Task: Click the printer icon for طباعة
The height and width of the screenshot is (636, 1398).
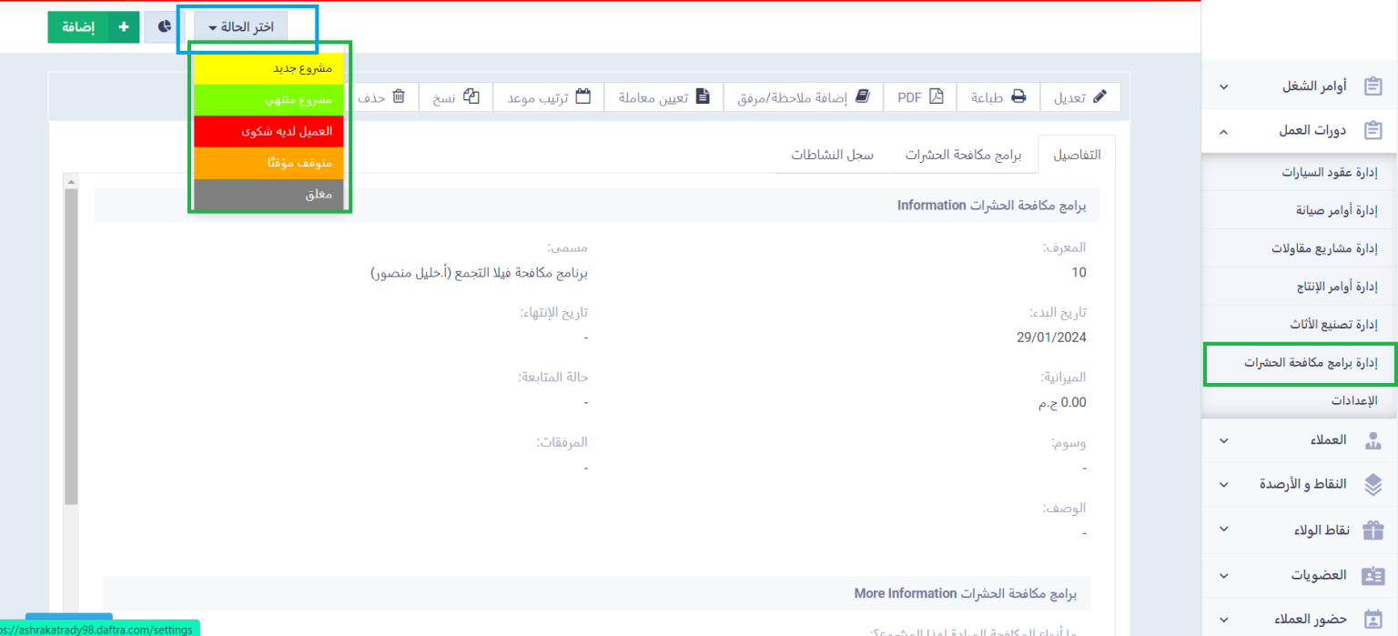Action: [x=1019, y=96]
